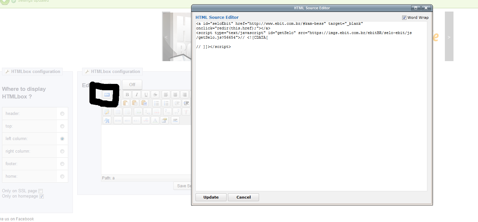
Task: Click the Paste from Word icon
Action: pyautogui.click(x=144, y=103)
